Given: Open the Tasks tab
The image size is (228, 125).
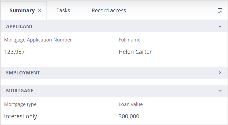Looking at the screenshot, I should tap(63, 10).
